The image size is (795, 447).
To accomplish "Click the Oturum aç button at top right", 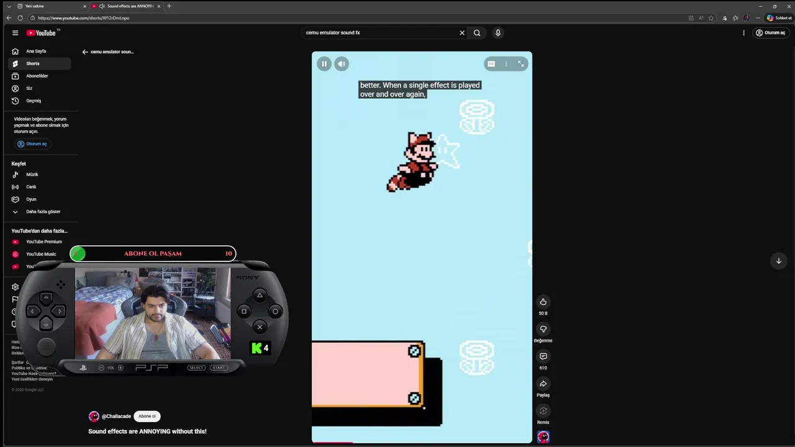I will (771, 33).
